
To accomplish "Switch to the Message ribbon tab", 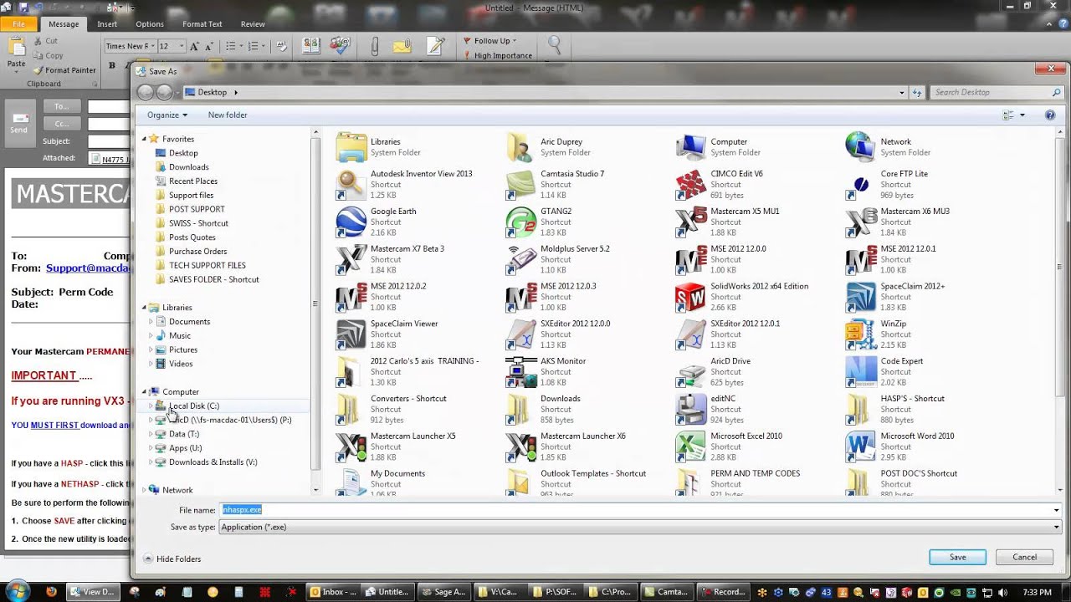I will pyautogui.click(x=64, y=24).
